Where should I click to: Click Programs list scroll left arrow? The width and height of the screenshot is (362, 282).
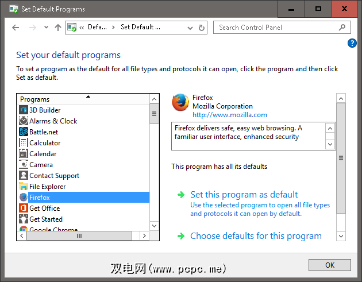[x=22, y=236]
